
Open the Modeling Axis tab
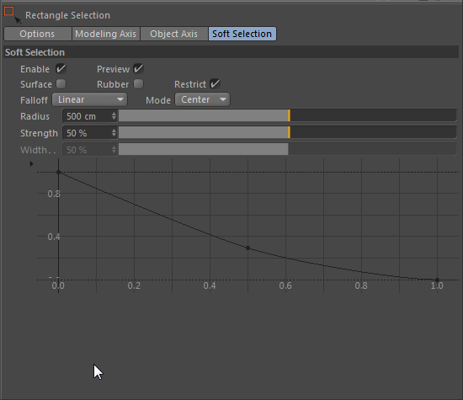pos(106,34)
